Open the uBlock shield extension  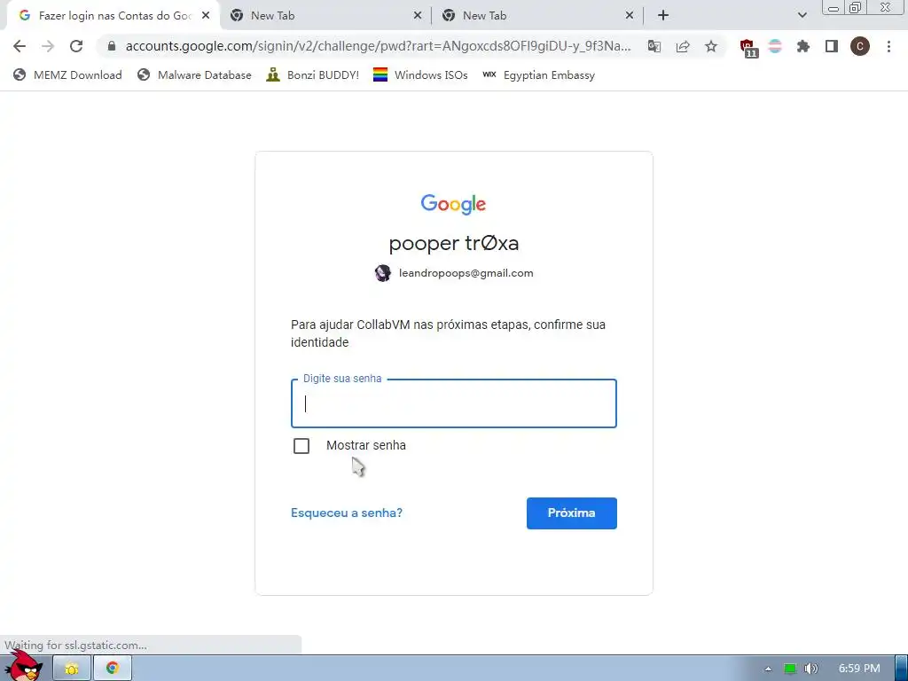748,48
